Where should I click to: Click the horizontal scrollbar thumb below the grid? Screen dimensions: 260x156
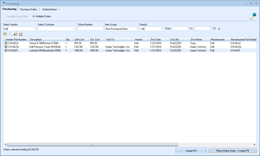click(x=92, y=145)
